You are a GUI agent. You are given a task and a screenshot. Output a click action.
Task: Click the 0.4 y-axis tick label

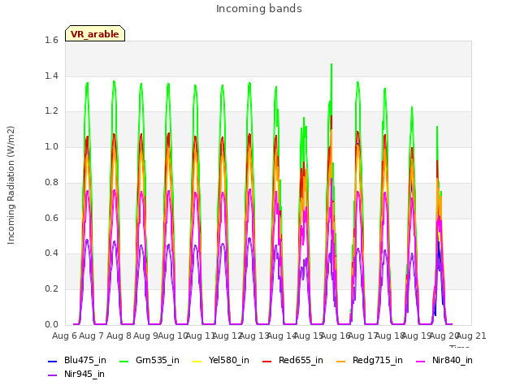coord(51,253)
